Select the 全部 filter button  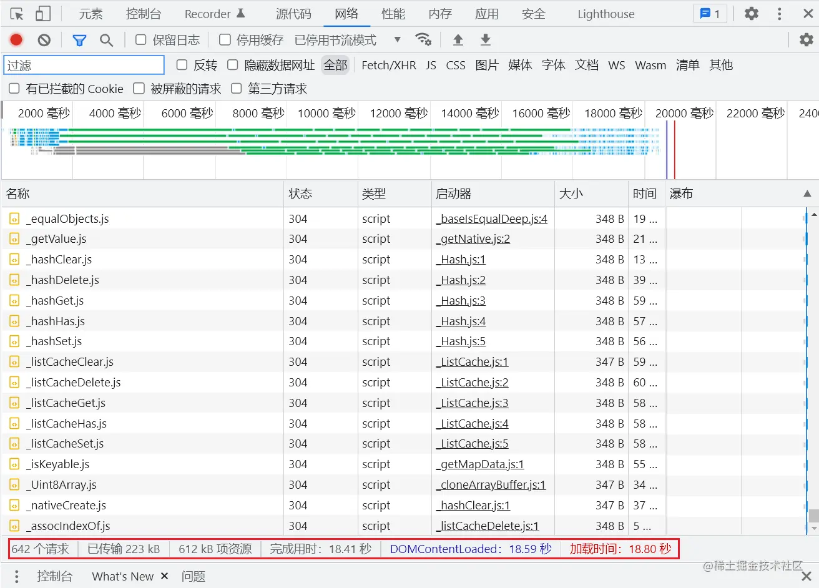click(x=336, y=65)
